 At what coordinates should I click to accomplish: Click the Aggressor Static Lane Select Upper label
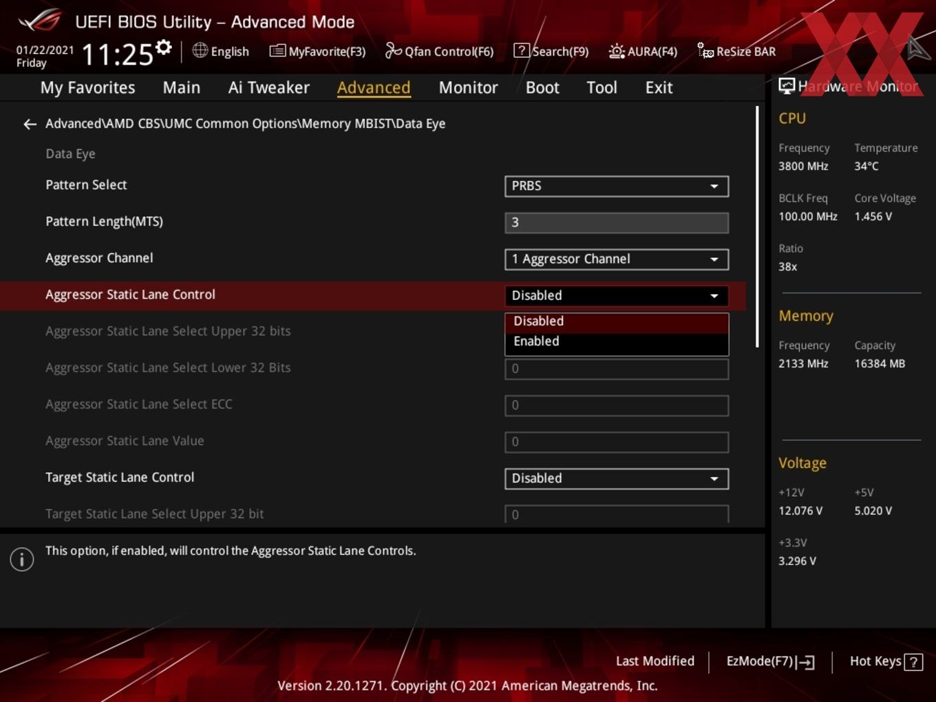[168, 331]
